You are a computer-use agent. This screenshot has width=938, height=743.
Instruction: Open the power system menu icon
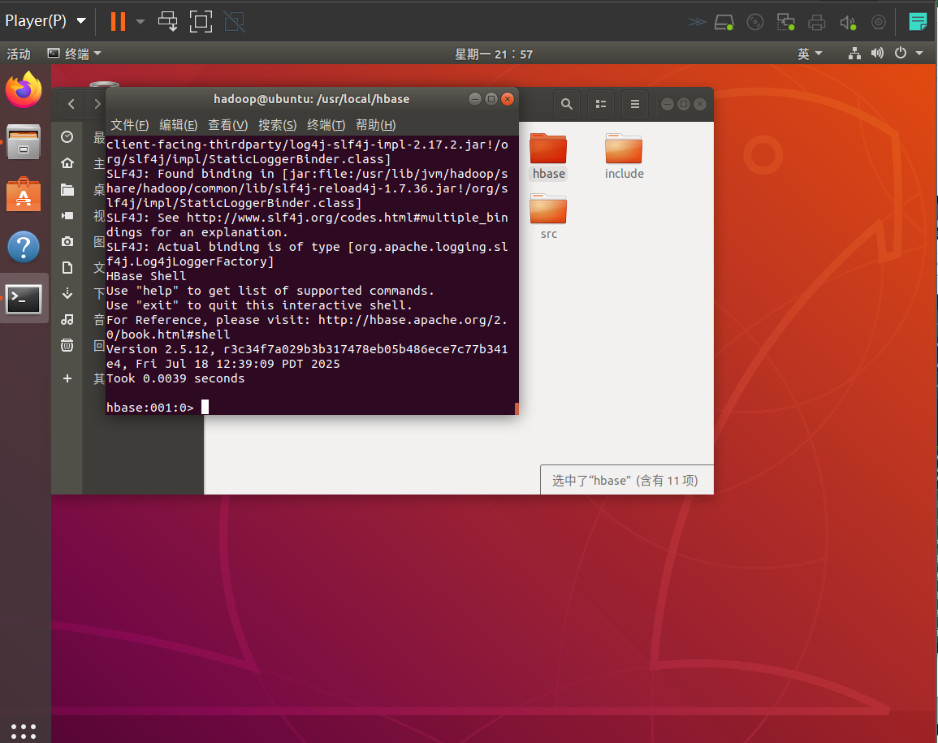coord(901,54)
